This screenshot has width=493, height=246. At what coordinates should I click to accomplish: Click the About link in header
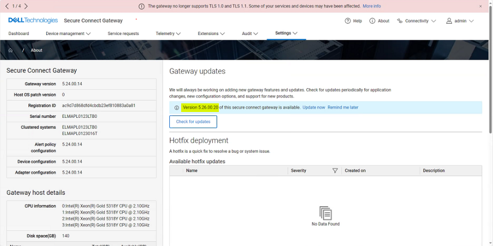(x=383, y=21)
